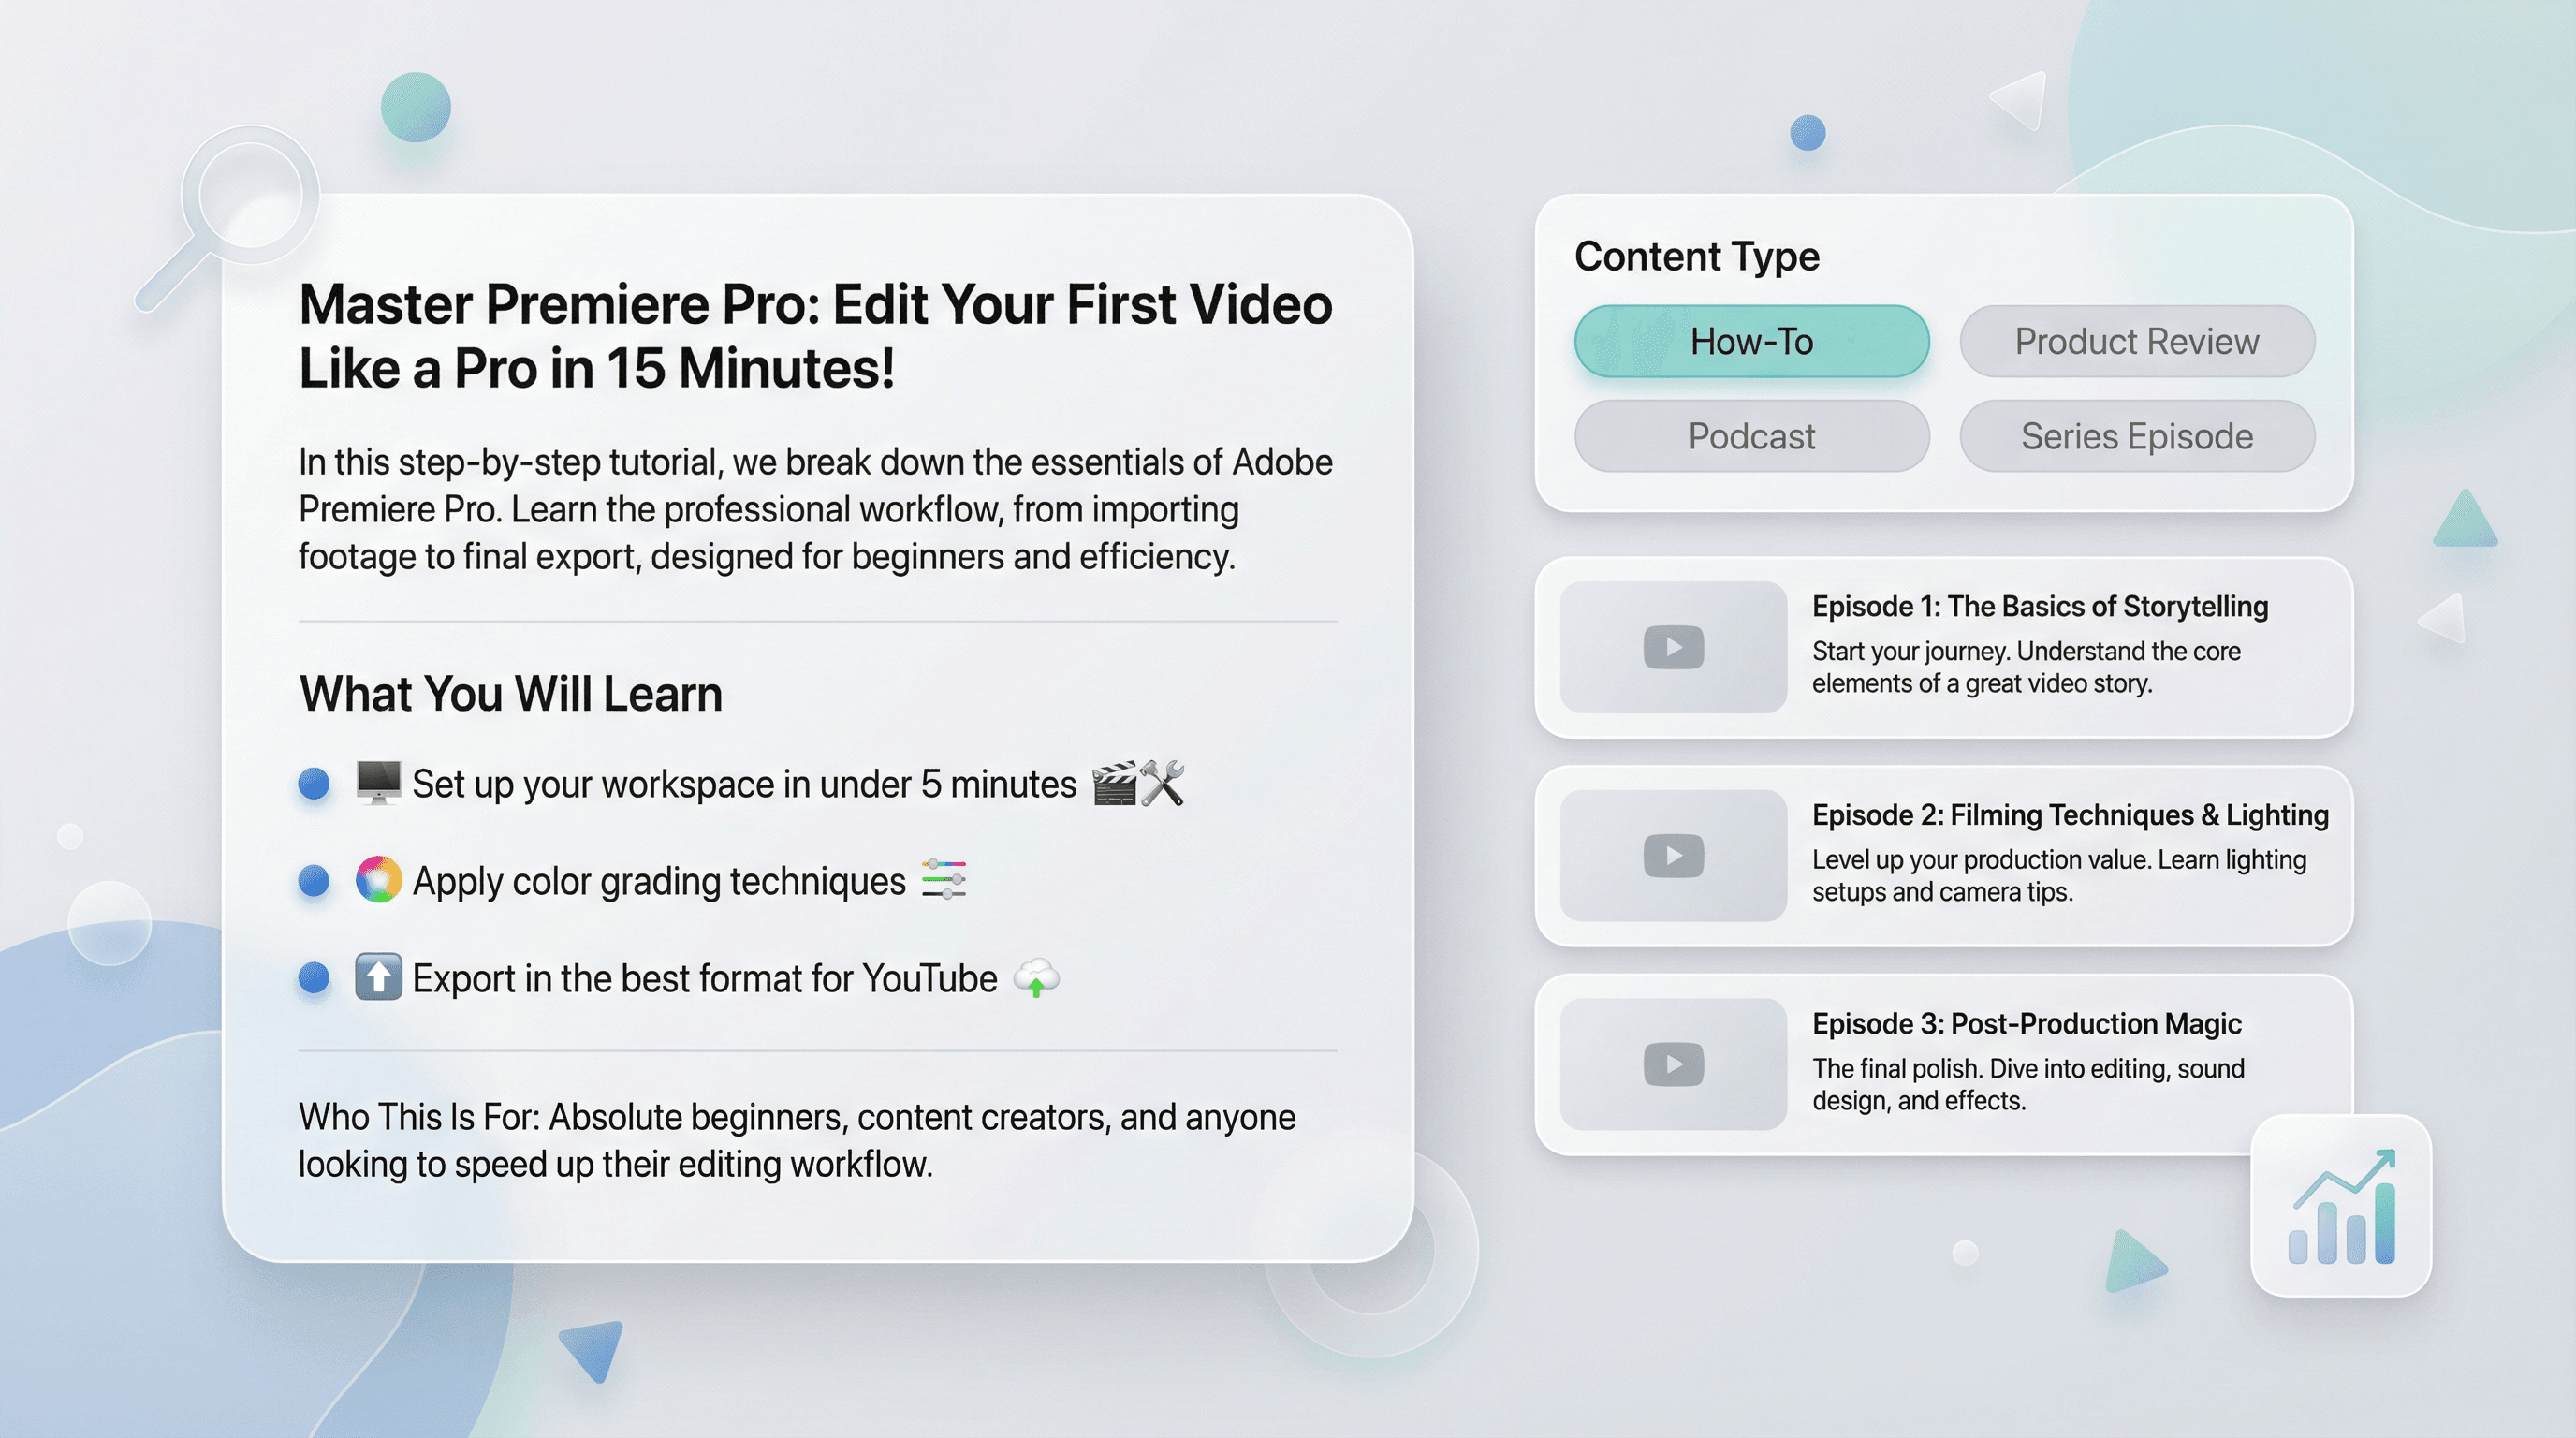Click the cloud upload icon
The image size is (2576, 1438).
tap(1036, 977)
